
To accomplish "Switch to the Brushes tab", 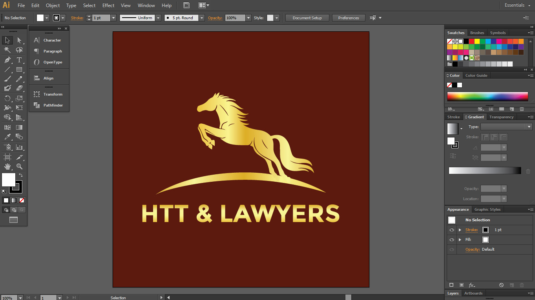I will pos(477,33).
